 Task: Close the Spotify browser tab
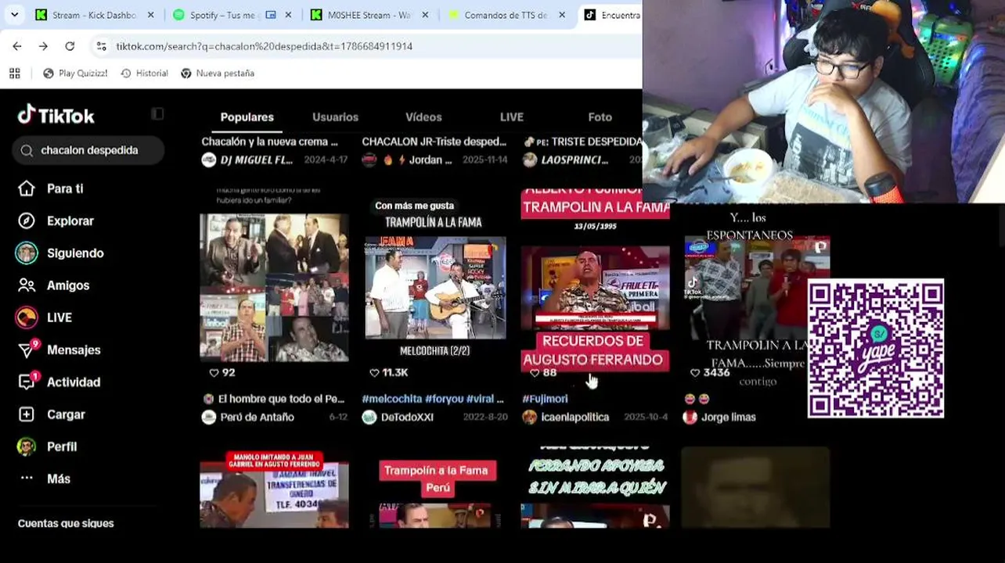click(x=289, y=15)
